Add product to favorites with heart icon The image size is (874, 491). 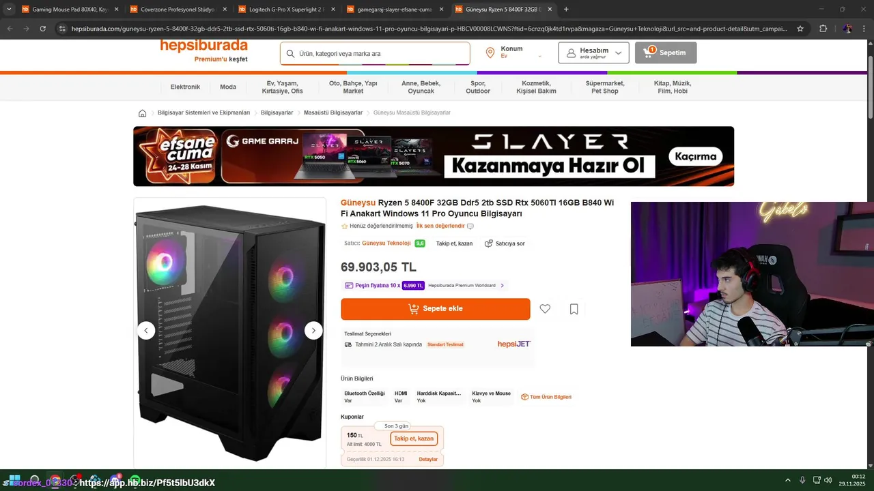545,309
